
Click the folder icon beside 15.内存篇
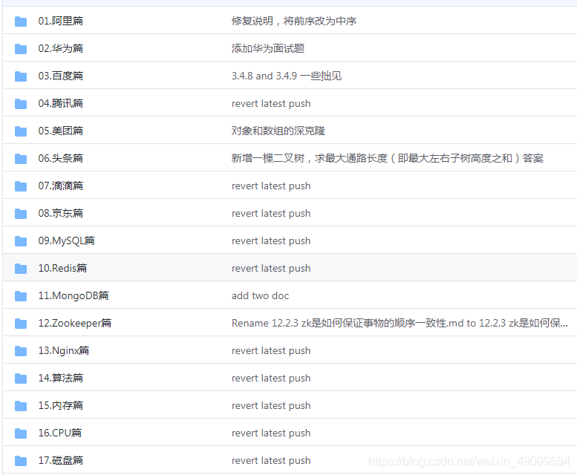pos(21,406)
